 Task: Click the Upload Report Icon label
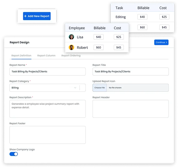point(104,81)
